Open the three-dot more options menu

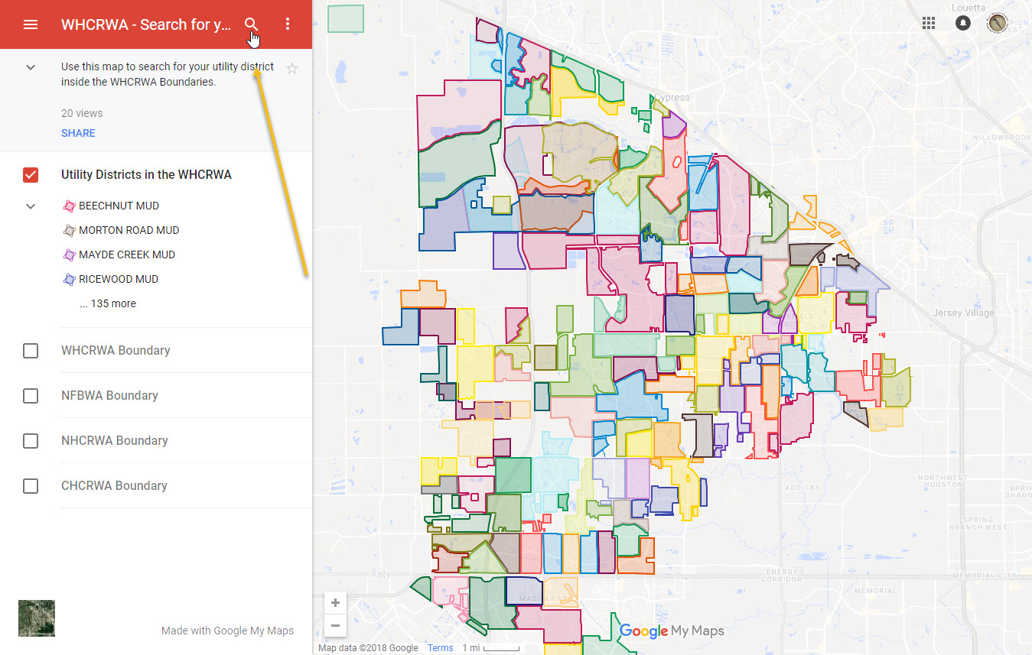click(x=288, y=24)
